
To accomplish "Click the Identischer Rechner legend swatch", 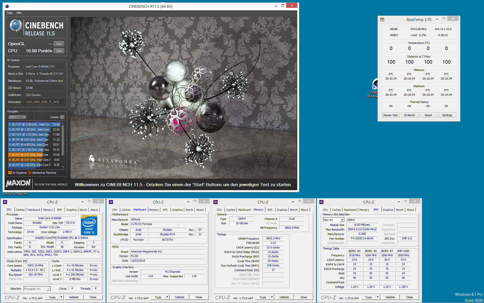I will pyautogui.click(x=29, y=173).
